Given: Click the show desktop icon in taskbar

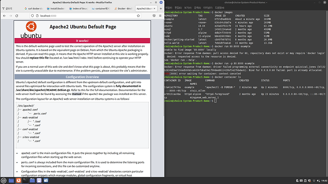Looking at the screenshot, I should [11, 181].
